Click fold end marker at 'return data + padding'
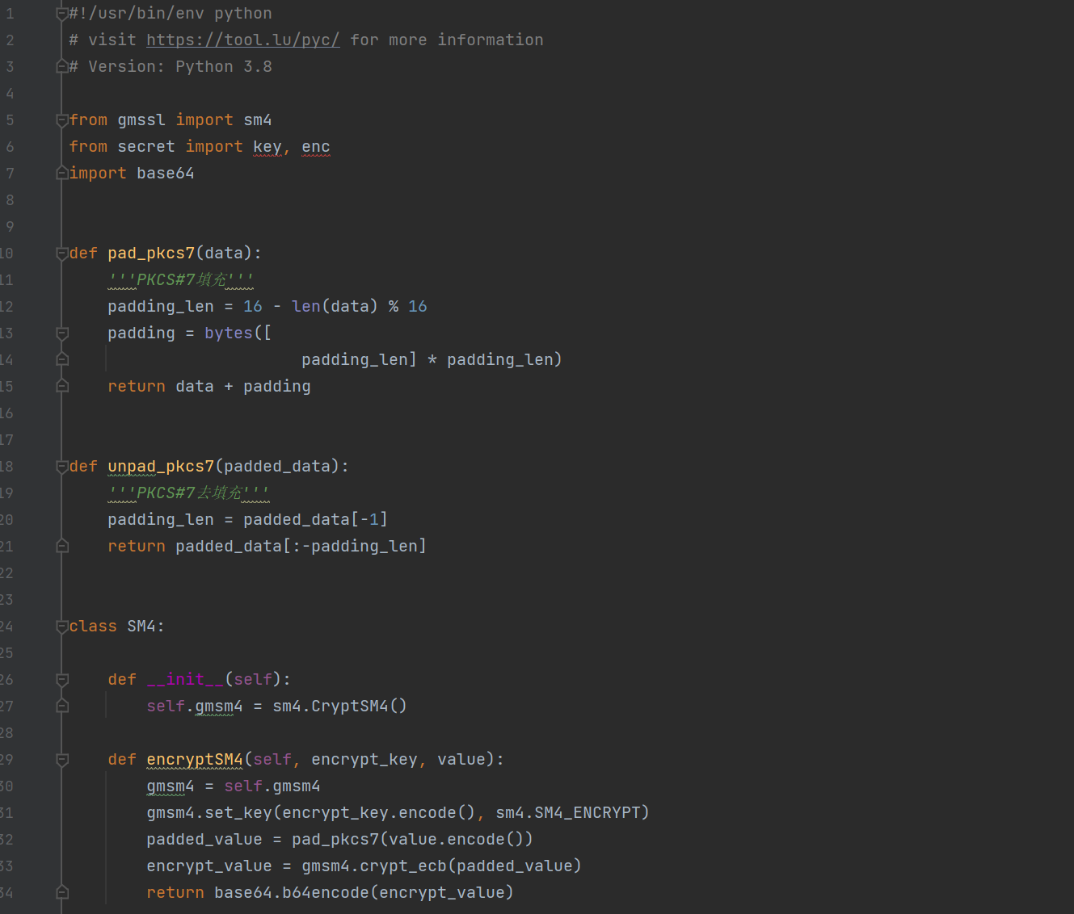1074x914 pixels. (x=62, y=387)
